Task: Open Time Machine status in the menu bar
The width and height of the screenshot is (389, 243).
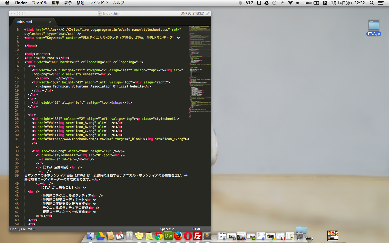Action: 274,3
